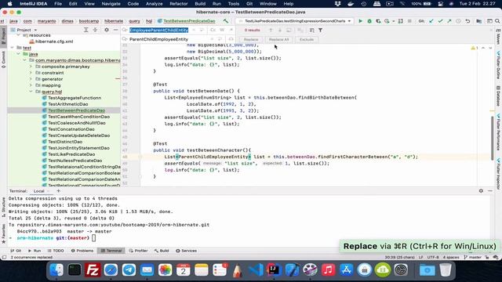
Task: Toggle Commit tool window on left edge
Action: 3,60
